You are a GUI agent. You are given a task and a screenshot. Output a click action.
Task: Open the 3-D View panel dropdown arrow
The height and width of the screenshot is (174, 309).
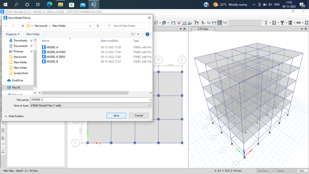click(x=302, y=29)
